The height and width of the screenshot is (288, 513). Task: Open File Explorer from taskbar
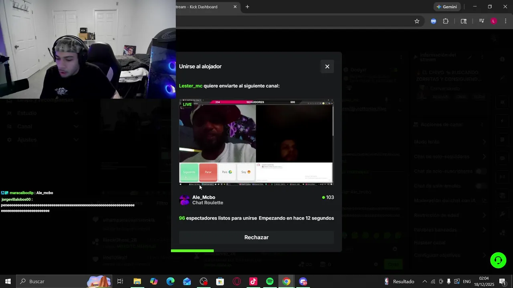pyautogui.click(x=137, y=282)
